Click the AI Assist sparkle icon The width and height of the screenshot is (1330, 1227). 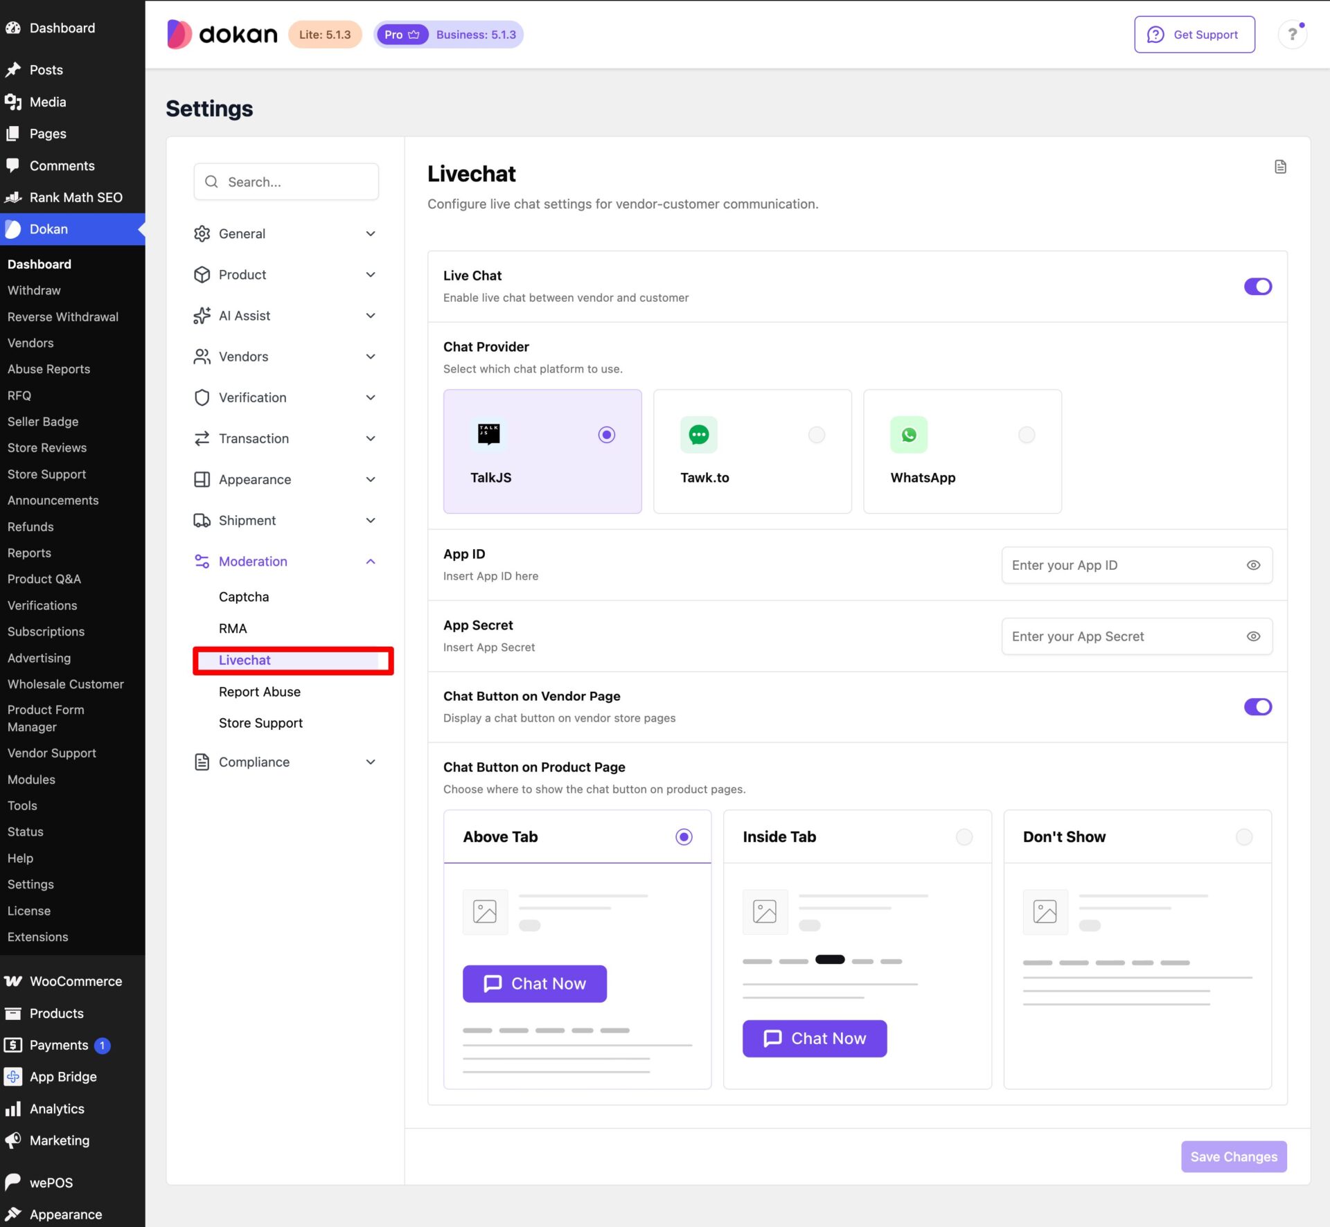(202, 316)
